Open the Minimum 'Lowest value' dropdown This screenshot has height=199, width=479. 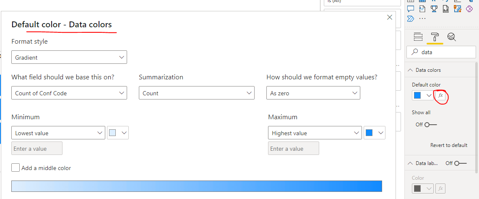tap(58, 133)
